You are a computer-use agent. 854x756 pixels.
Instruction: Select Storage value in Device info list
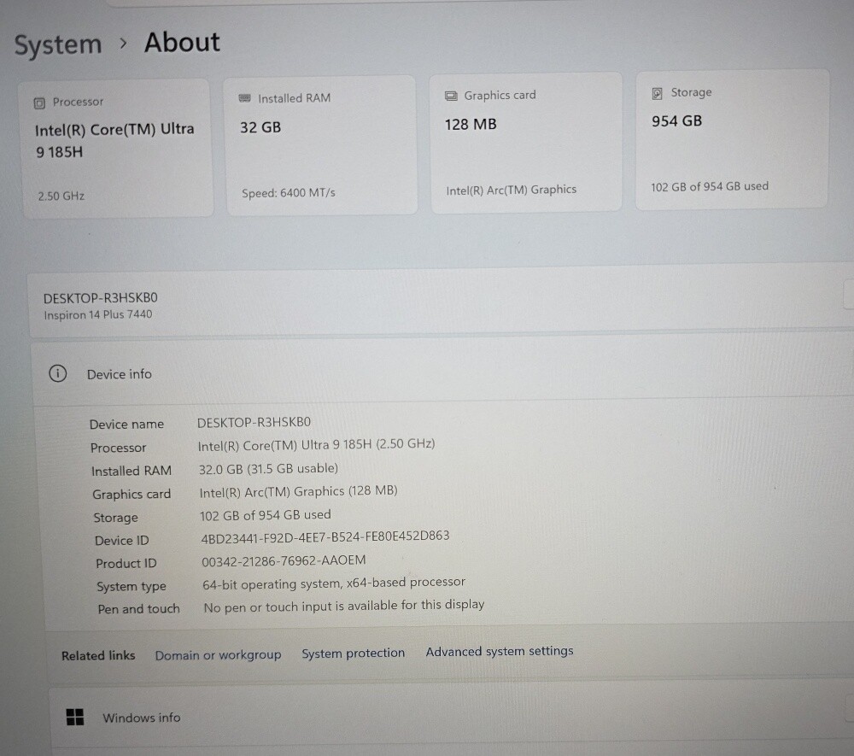coord(266,515)
